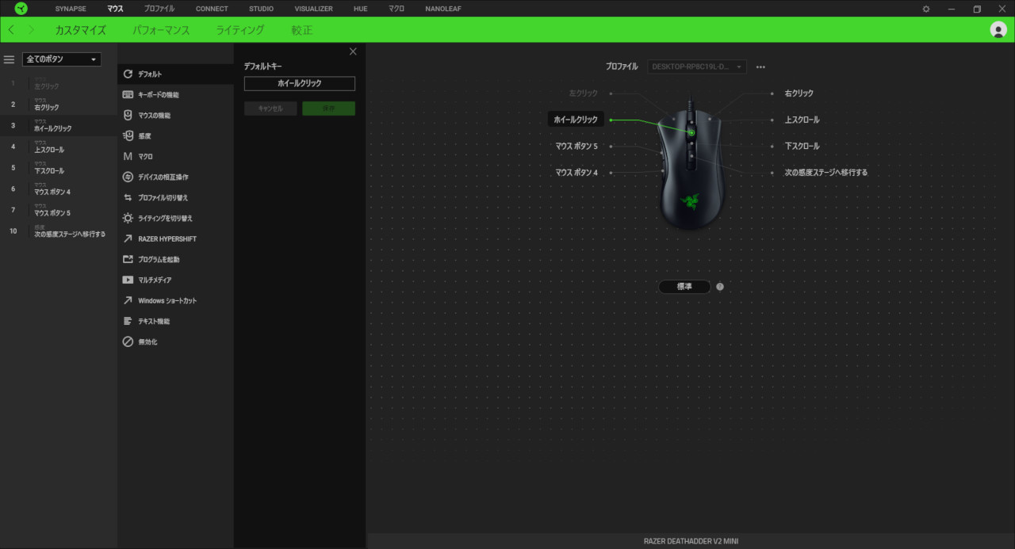The image size is (1015, 549).
Task: Select button 7 マウス ボタン 5 in list
Action: pyautogui.click(x=59, y=211)
